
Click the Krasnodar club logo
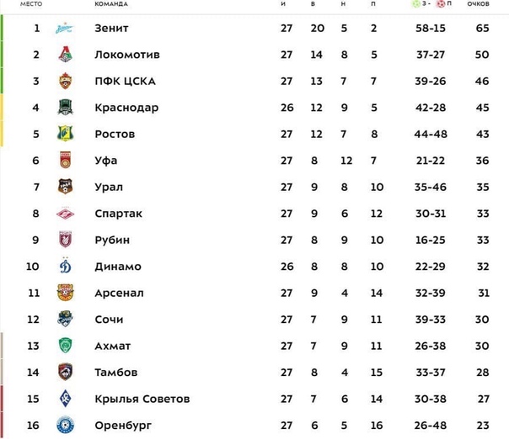point(66,108)
